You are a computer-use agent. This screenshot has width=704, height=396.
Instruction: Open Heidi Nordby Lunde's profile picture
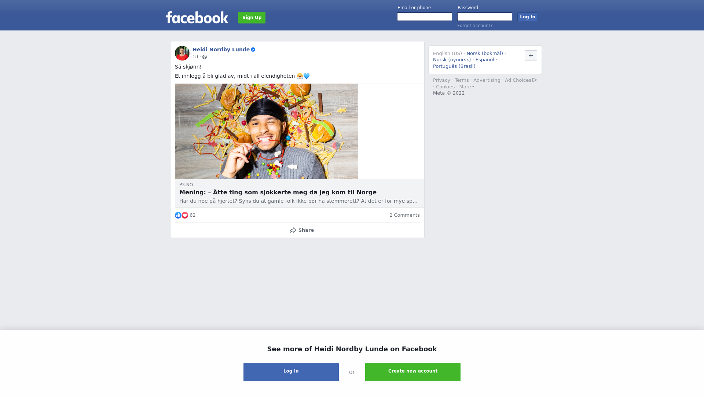(x=182, y=53)
